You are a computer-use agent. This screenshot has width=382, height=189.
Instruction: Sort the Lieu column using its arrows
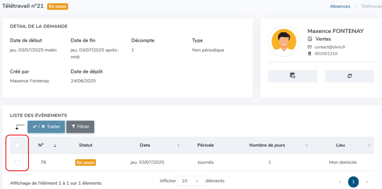369,145
